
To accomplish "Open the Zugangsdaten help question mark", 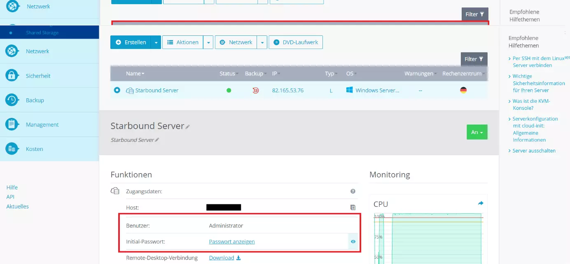I will click(x=353, y=191).
